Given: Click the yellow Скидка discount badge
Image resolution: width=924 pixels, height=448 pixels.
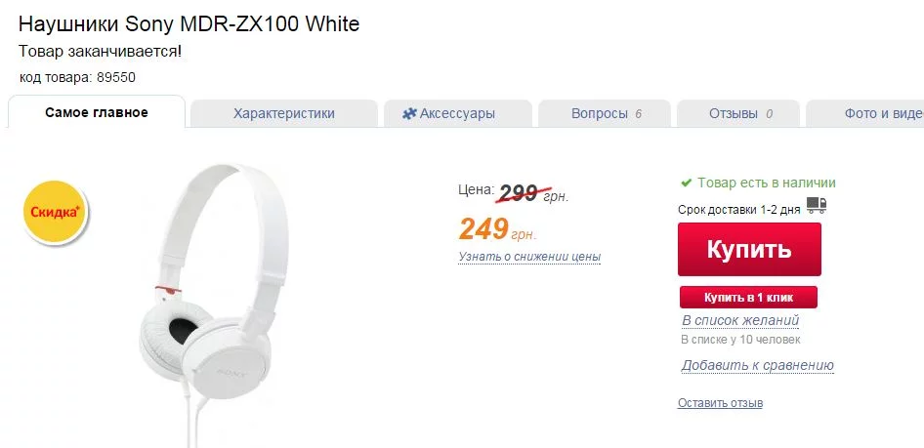Looking at the screenshot, I should click(55, 212).
